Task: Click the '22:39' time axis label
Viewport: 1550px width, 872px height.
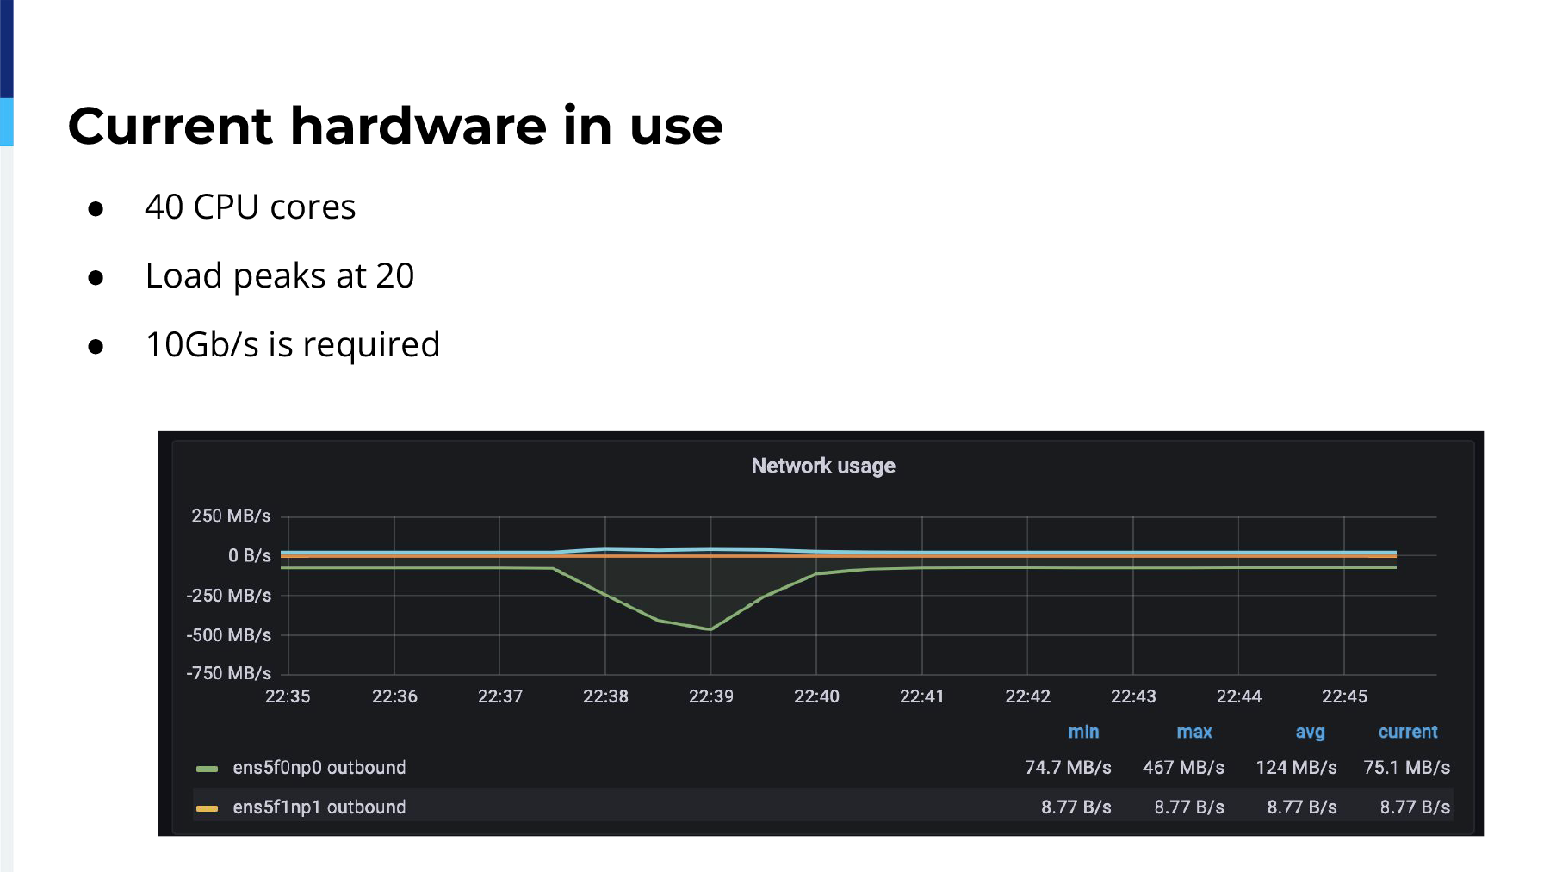Action: (711, 696)
